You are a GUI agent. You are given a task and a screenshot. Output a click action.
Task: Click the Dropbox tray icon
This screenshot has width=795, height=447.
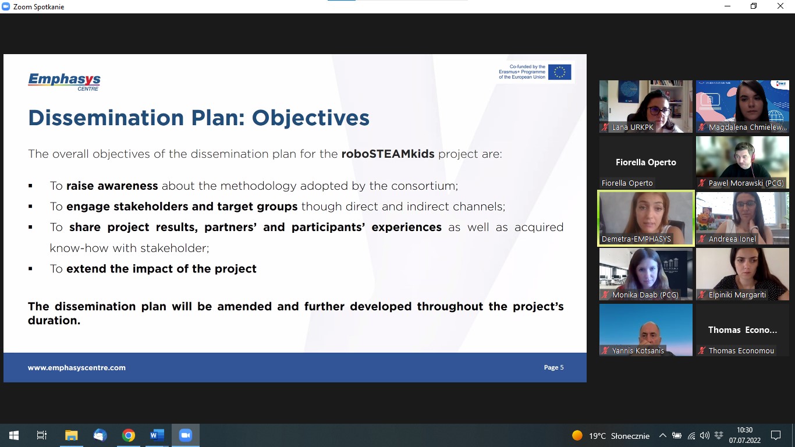click(719, 435)
